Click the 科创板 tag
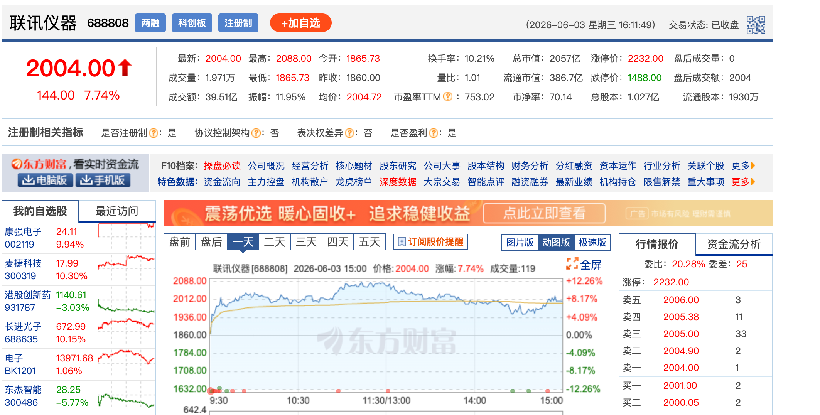820x415 pixels. tap(192, 23)
